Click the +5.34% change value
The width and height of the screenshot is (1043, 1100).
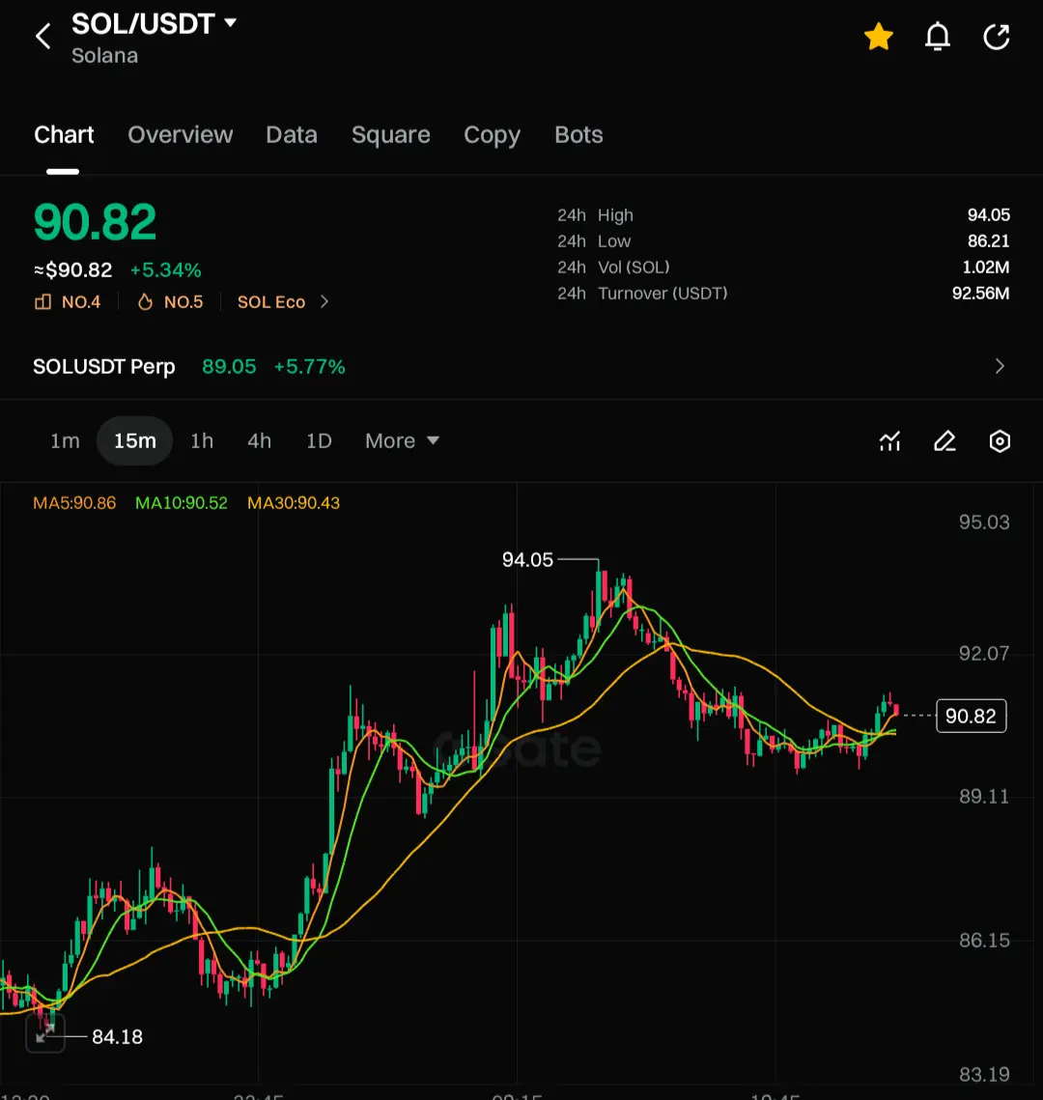point(165,270)
